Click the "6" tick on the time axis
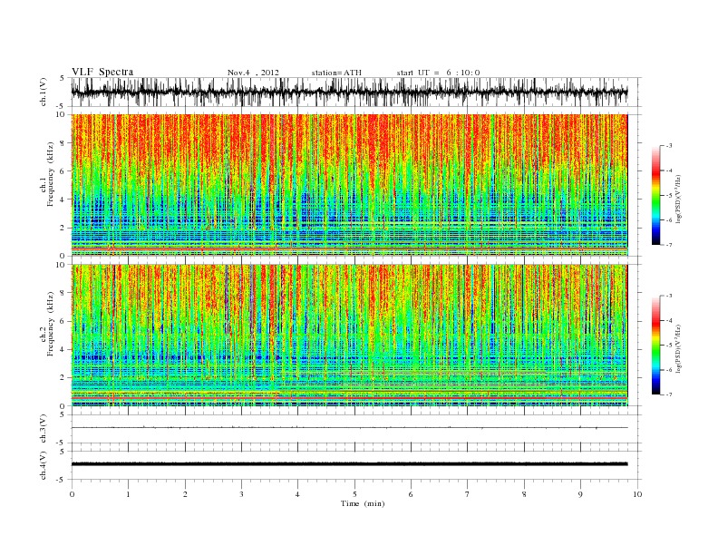The image size is (718, 555). tap(411, 494)
